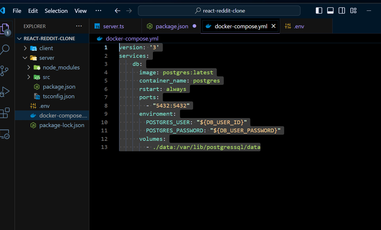Open package-lock.json in the explorer
The image size is (381, 230).
tap(52, 125)
